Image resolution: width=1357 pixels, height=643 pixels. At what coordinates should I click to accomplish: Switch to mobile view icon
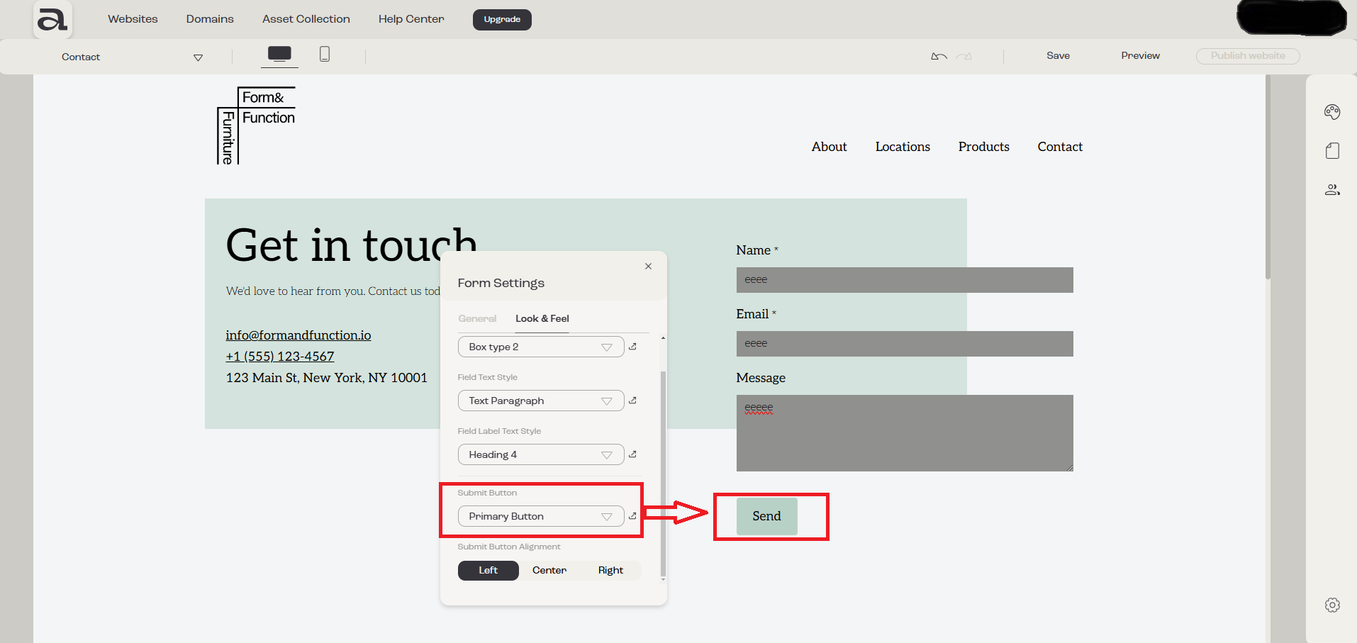tap(325, 54)
